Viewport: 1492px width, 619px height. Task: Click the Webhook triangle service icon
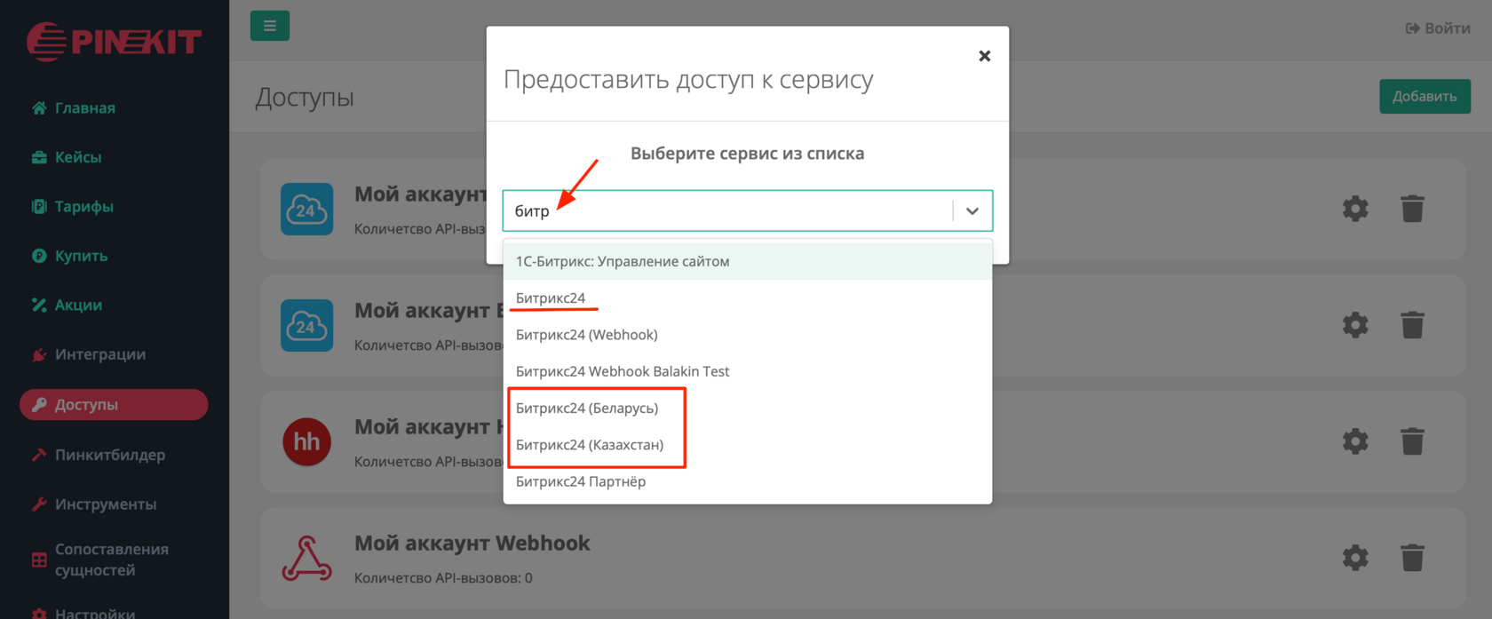point(307,558)
